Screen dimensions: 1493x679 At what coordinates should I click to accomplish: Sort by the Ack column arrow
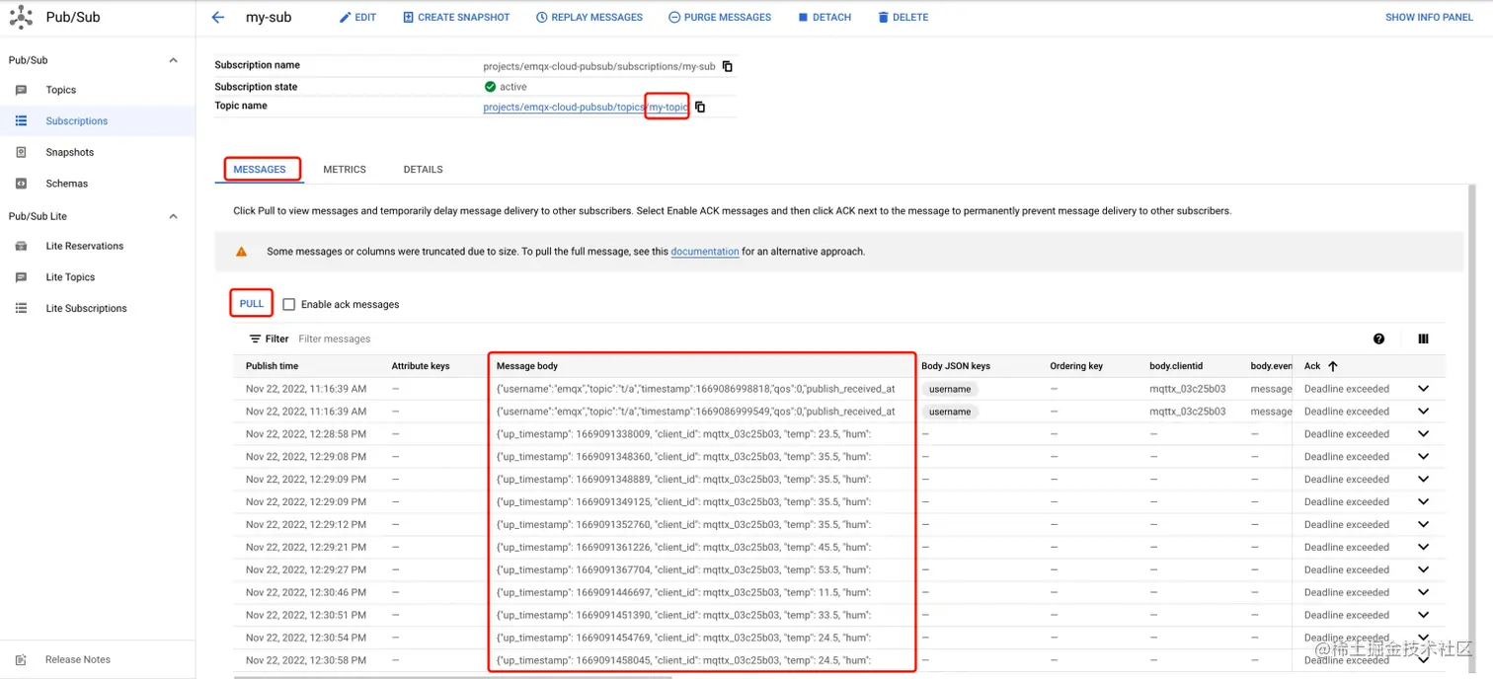point(1332,366)
